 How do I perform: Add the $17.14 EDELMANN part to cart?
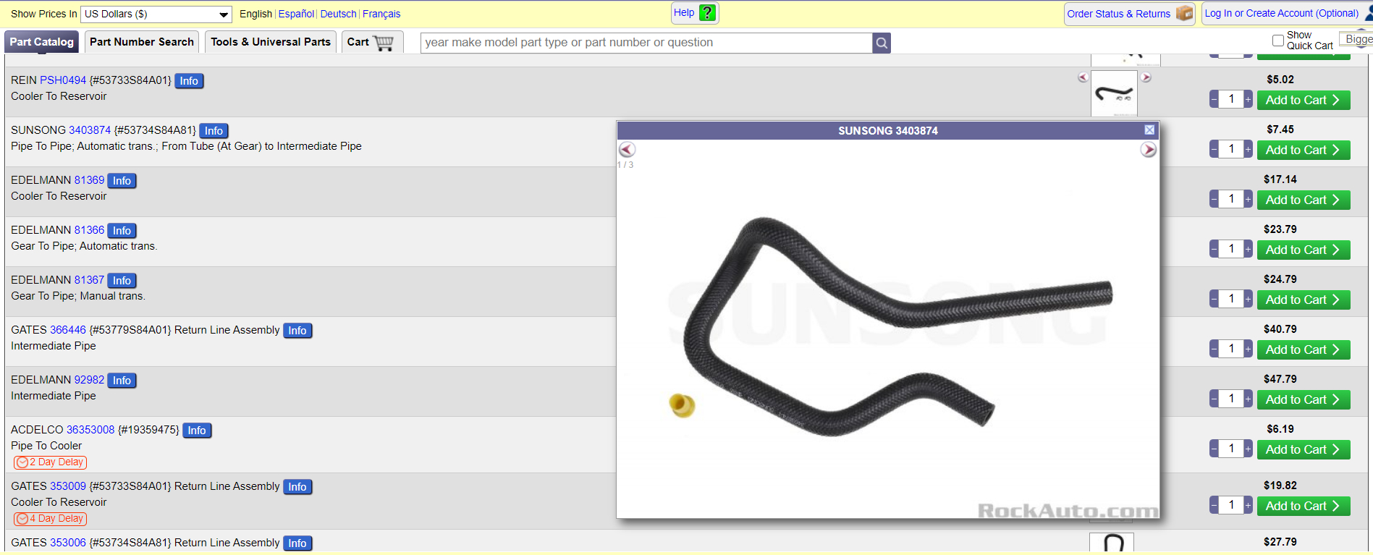[1304, 200]
